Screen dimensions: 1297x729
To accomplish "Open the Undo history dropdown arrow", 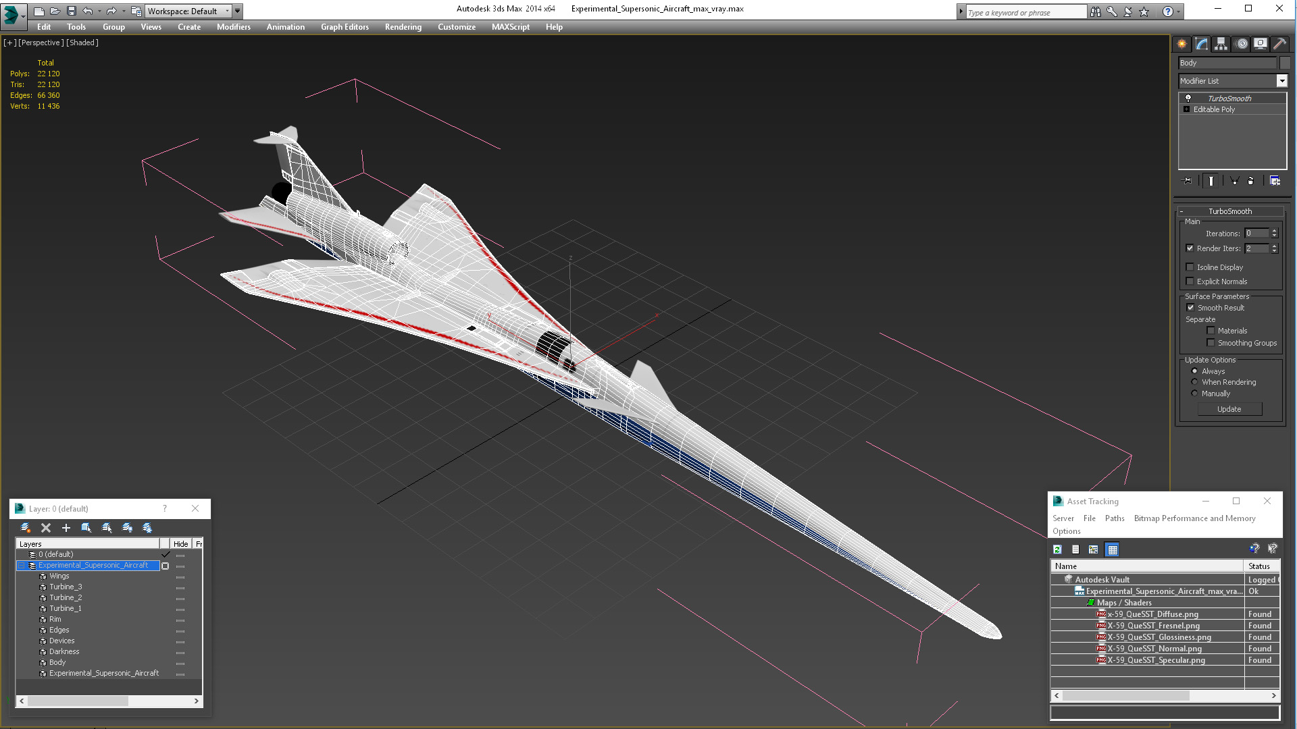I will coord(99,11).
